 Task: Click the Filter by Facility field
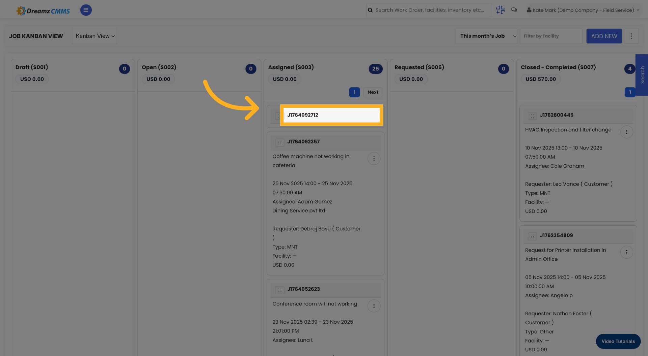pos(551,36)
